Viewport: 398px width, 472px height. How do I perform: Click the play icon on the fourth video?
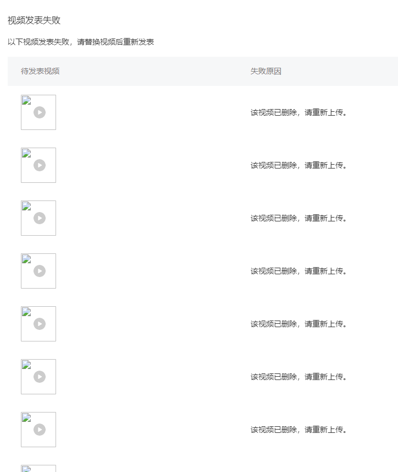click(x=40, y=271)
